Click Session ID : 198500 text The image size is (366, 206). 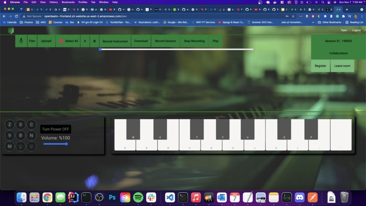338,41
